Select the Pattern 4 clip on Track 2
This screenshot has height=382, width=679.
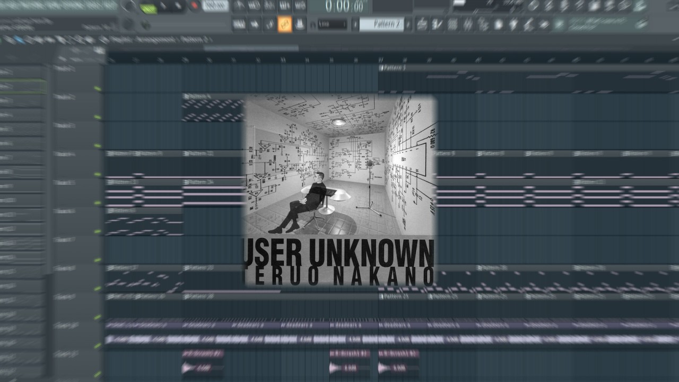[213, 108]
